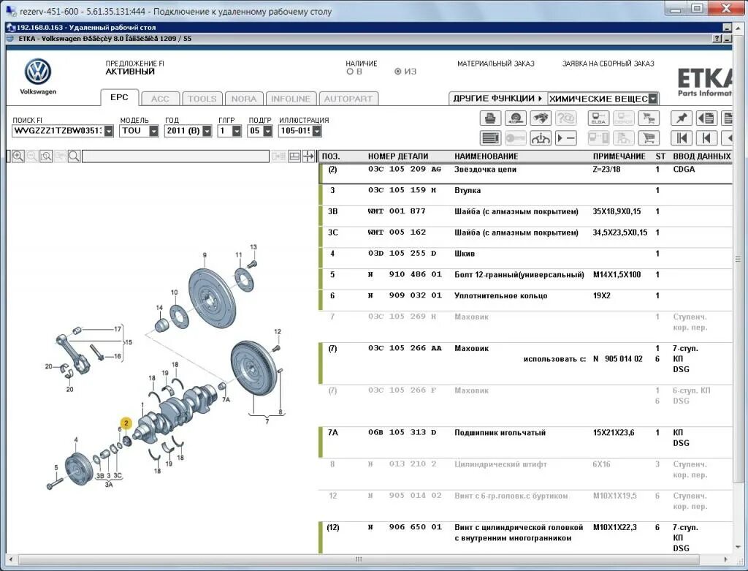This screenshot has height=571, width=748.
Task: Click the zoom region magnifier icon
Action: tap(46, 156)
